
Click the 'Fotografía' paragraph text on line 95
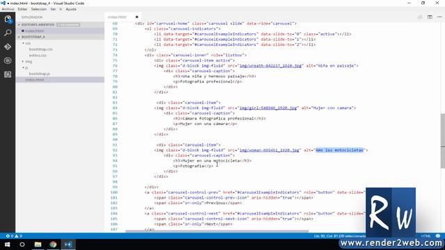(x=192, y=166)
